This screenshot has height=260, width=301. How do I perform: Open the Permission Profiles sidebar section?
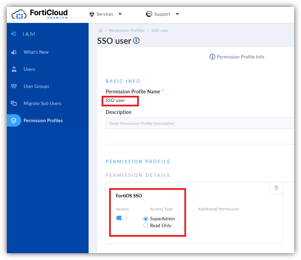(43, 120)
